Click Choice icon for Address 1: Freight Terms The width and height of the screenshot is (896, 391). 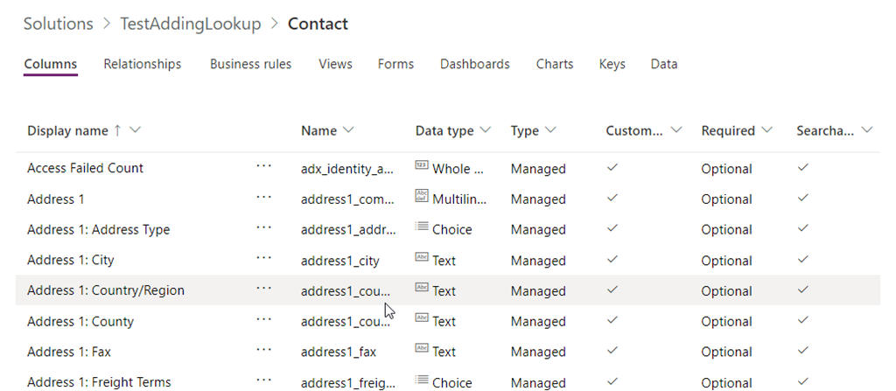[422, 379]
